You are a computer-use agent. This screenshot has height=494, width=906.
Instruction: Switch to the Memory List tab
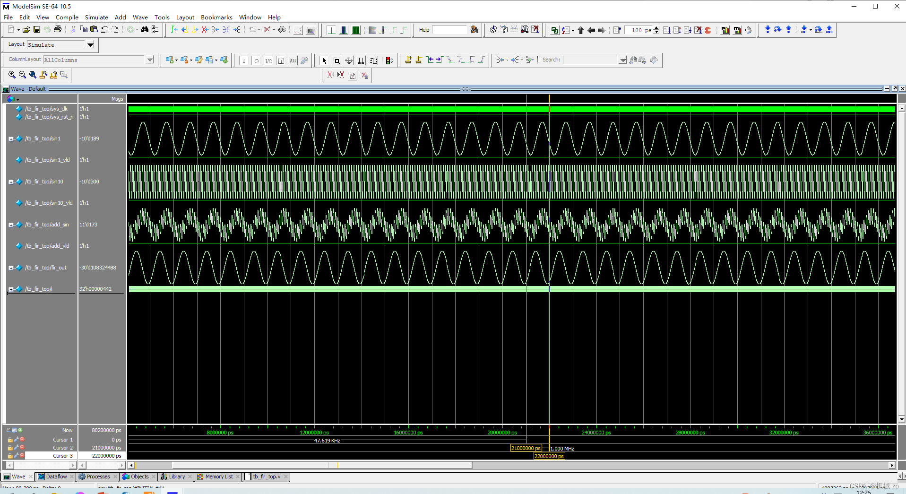(218, 477)
